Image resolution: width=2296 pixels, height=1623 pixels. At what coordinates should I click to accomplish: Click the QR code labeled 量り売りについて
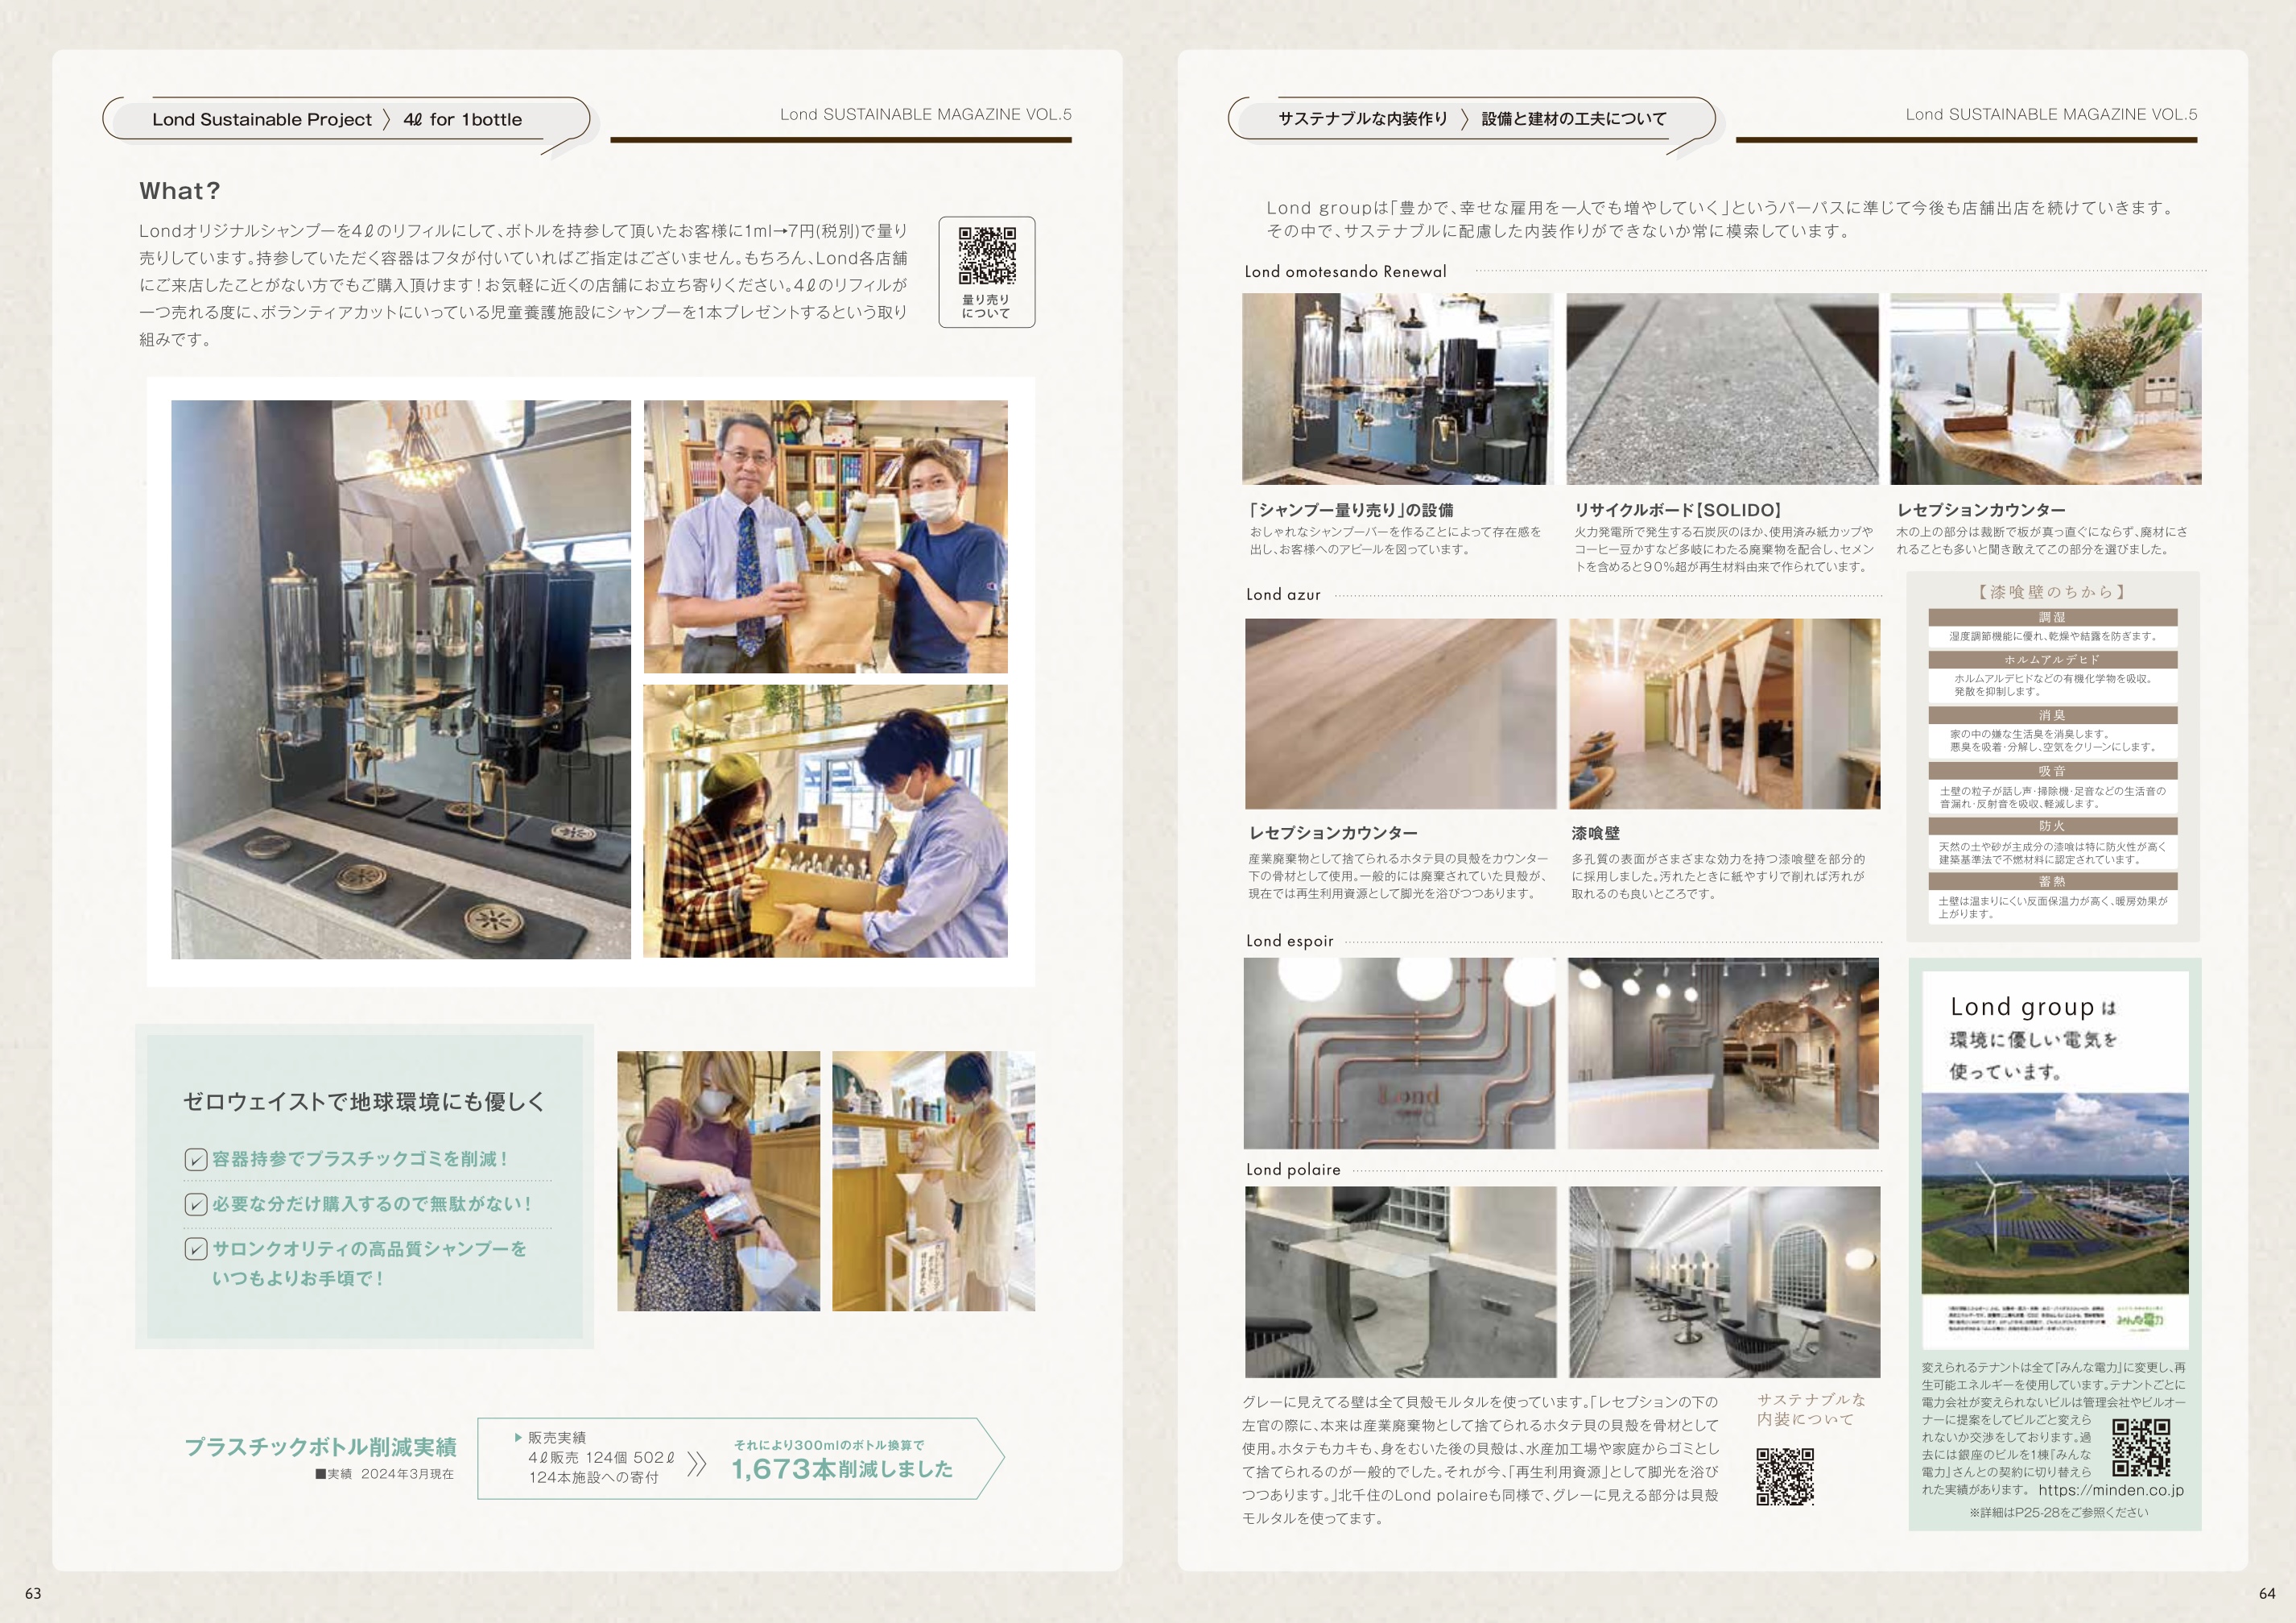pos(987,256)
